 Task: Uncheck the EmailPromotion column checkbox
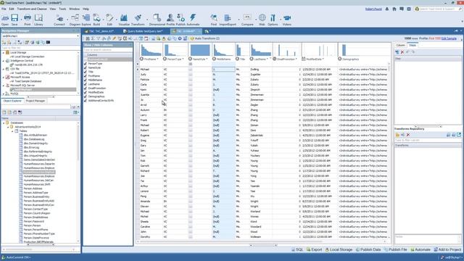(x=86, y=88)
